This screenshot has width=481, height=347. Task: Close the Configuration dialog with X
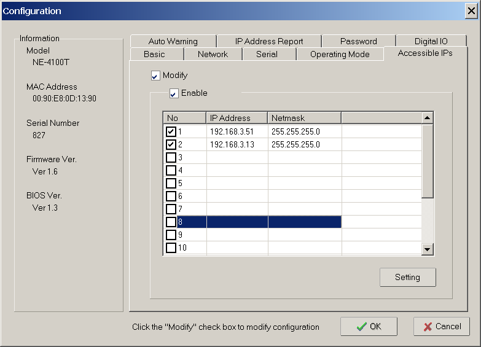click(x=471, y=11)
